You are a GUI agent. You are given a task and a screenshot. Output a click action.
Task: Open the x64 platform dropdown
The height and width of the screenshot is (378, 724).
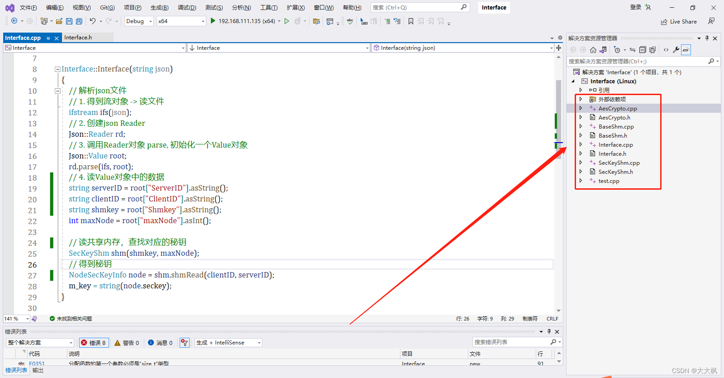181,21
